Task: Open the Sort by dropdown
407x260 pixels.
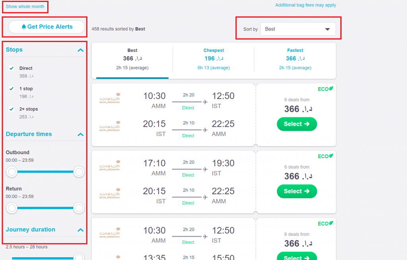Action: (298, 29)
